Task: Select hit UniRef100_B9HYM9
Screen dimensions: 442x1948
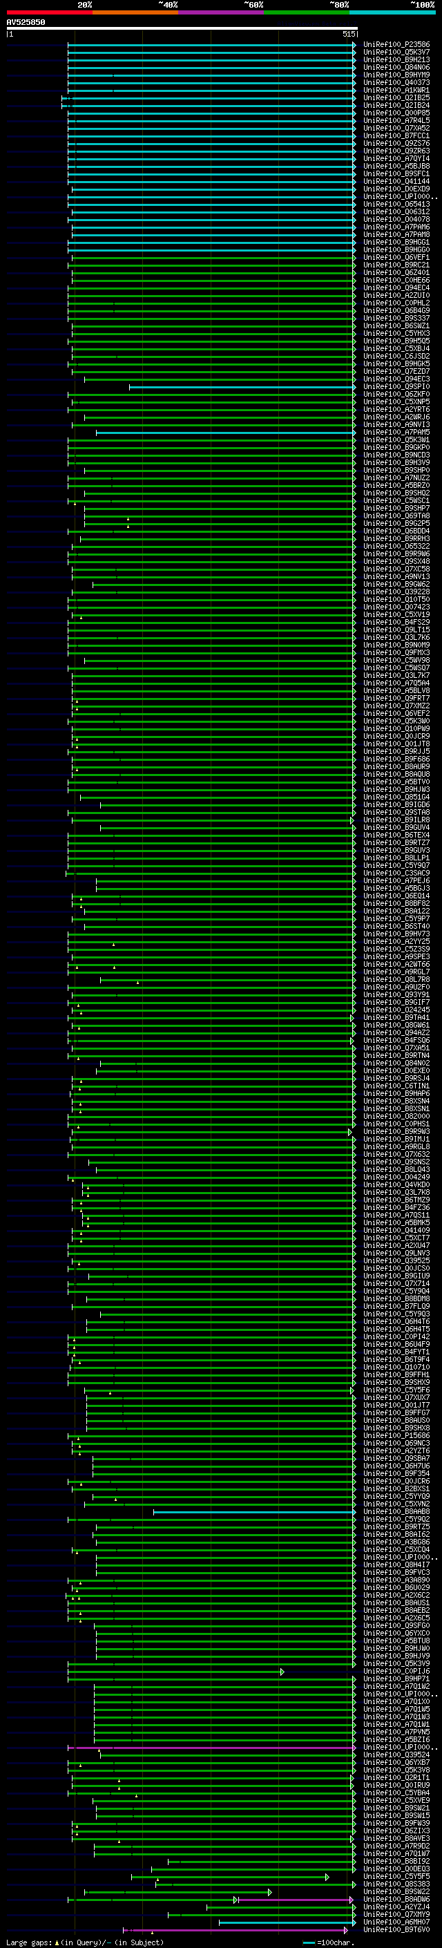Action: (396, 75)
